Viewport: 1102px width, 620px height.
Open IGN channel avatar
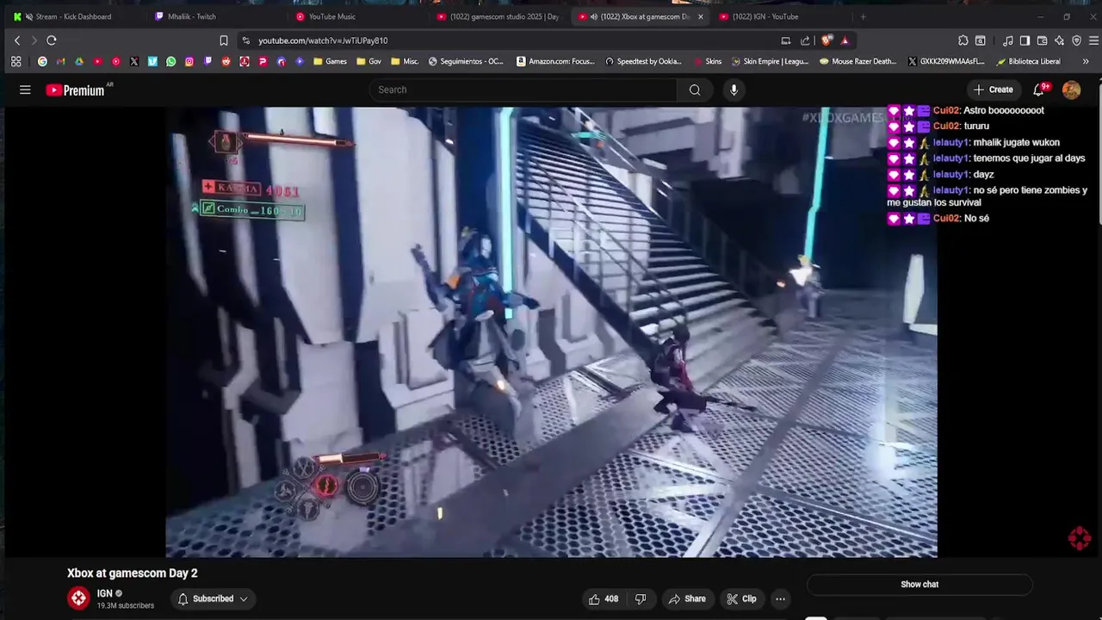point(78,598)
